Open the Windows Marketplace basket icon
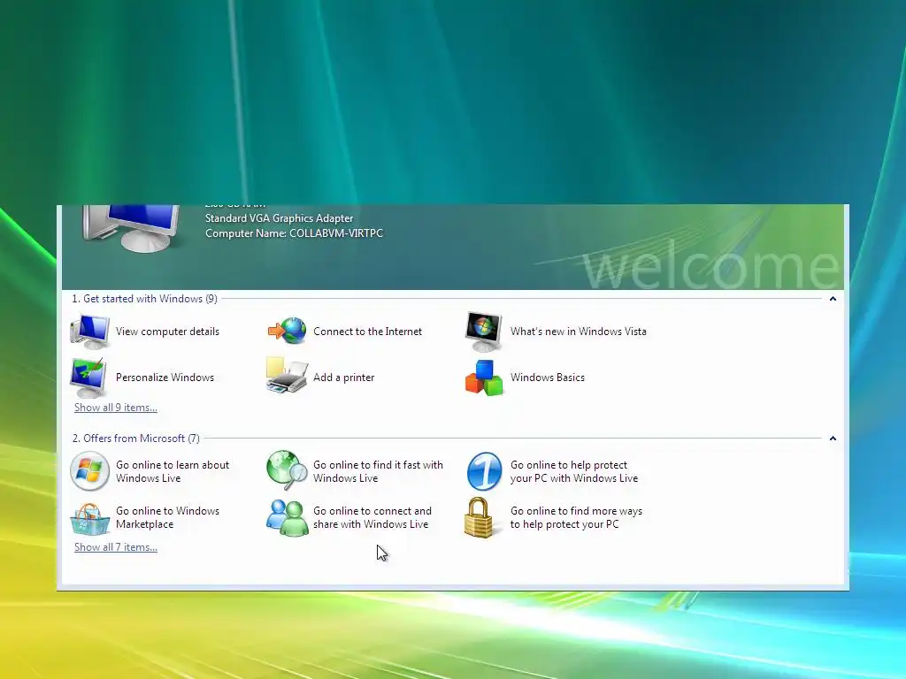Viewport: 906px width, 679px height. pyautogui.click(x=89, y=518)
